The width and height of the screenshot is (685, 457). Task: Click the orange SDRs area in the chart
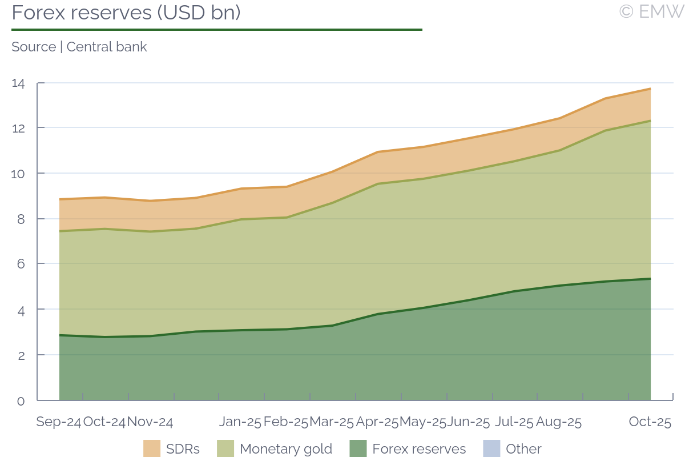[x=400, y=166]
